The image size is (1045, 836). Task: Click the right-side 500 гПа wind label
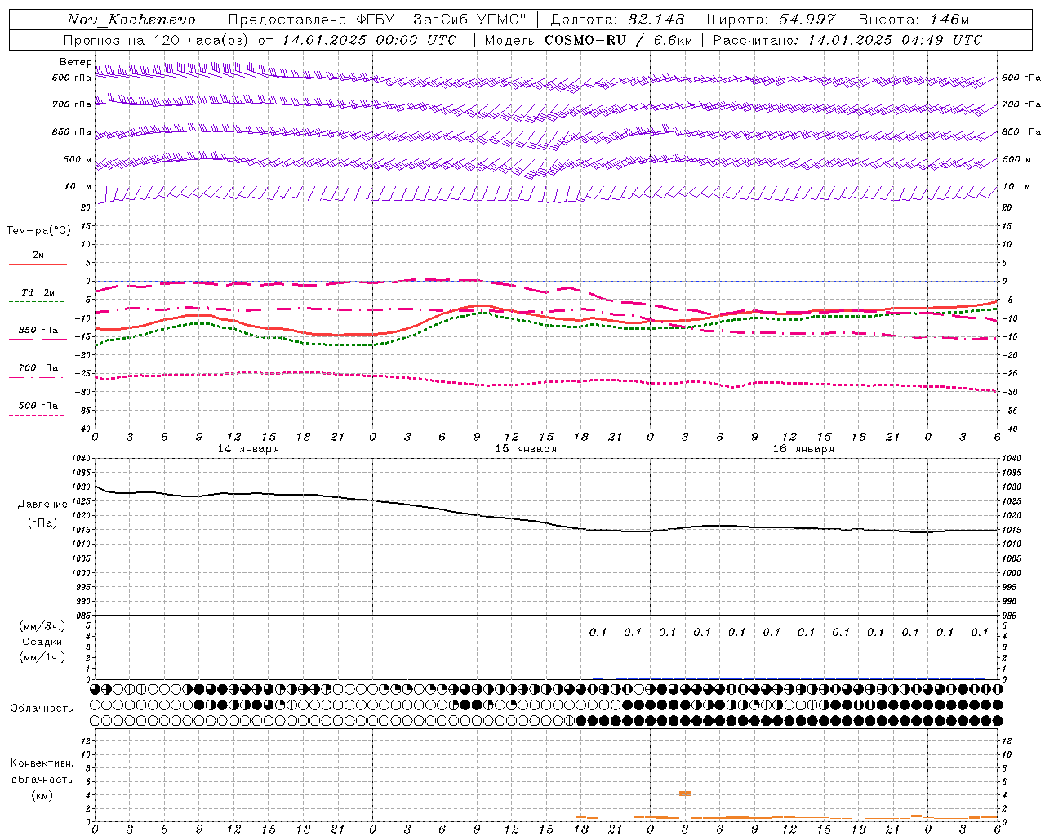click(x=1021, y=78)
